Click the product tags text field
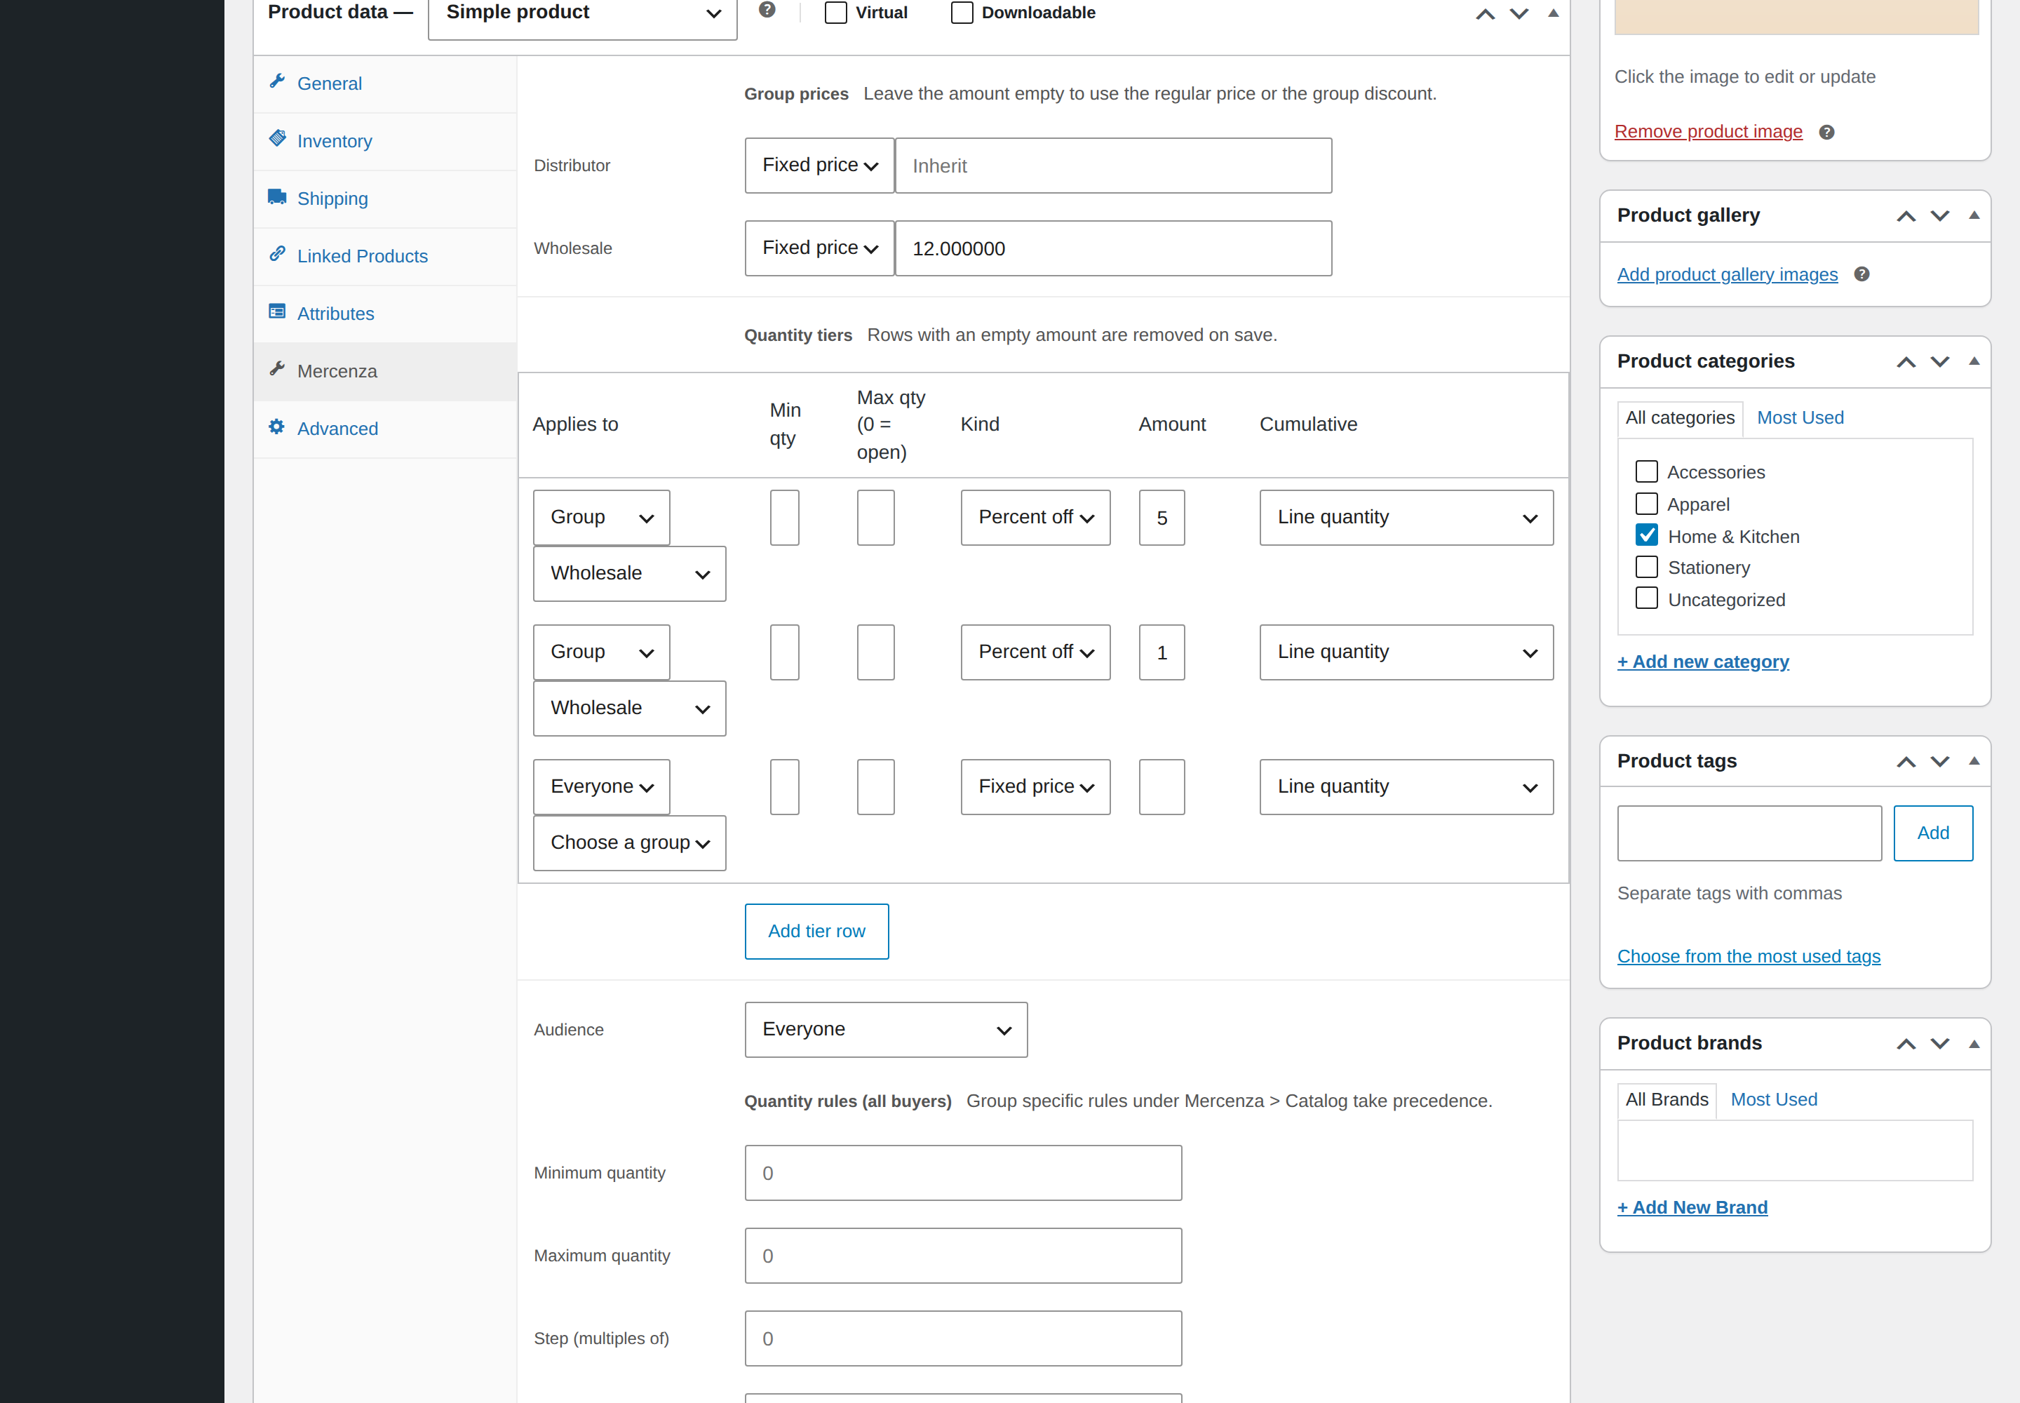Screen dimensions: 2020x1403 pyautogui.click(x=1749, y=833)
